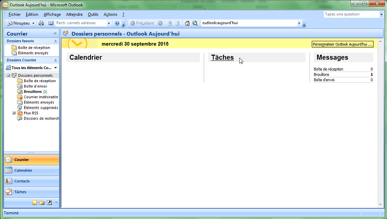Image resolution: width=387 pixels, height=219 pixels.
Task: Open standard toolbar options arrow
Action: click(124, 25)
